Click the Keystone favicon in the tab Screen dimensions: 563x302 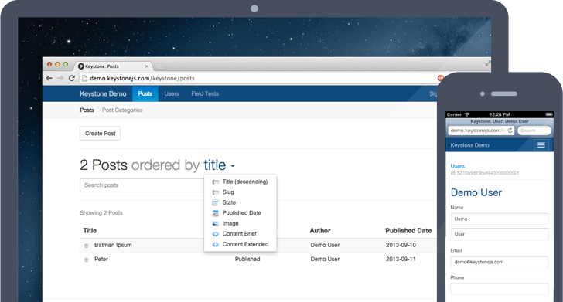tap(80, 66)
